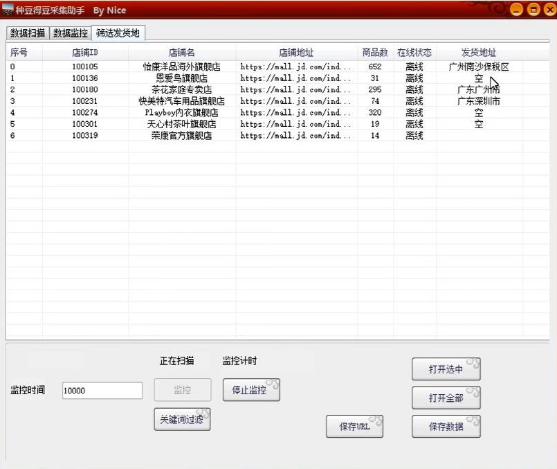This screenshot has height=469, width=557.
Task: Click the app icon in the title bar
Action: pos(8,10)
